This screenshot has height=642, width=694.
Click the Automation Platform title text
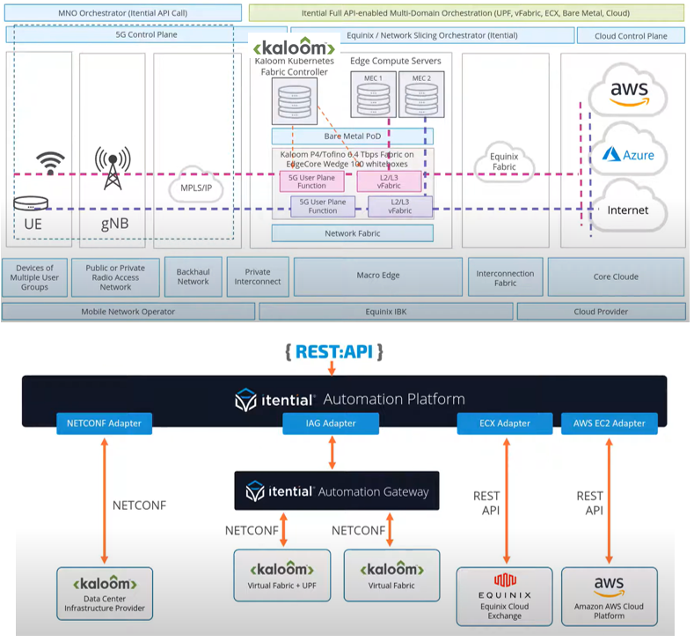pos(394,399)
